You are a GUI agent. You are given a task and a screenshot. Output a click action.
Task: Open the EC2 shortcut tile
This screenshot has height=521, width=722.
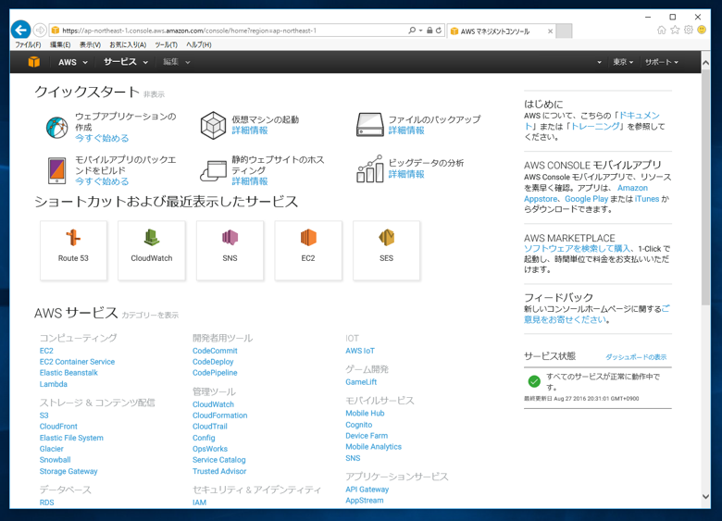tap(308, 251)
